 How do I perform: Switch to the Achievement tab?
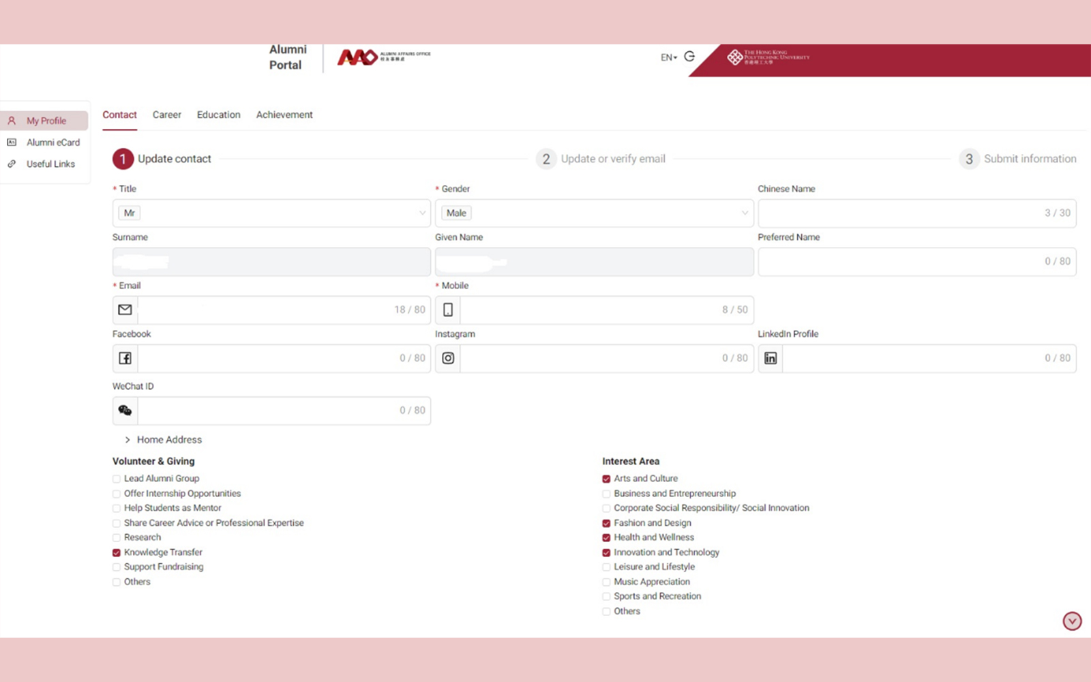[x=284, y=115]
